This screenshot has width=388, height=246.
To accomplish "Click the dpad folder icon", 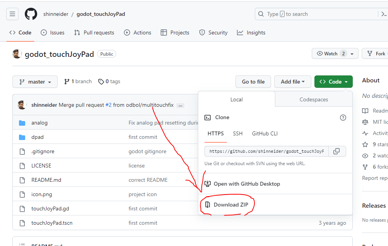I will click(x=22, y=137).
